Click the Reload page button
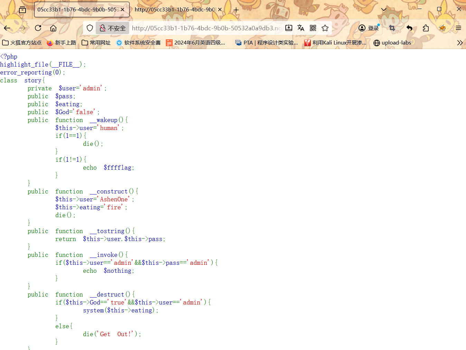 (38, 28)
